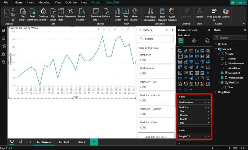Viewport: 248px width, 150px height.
Task: Switch to the Format visual pane icon
Action: 194,41
